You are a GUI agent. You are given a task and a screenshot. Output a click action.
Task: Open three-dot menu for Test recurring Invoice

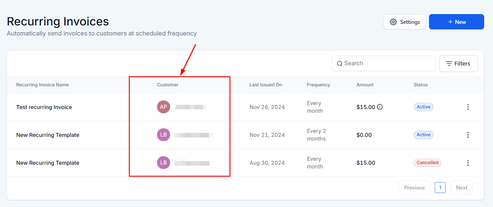click(x=468, y=107)
